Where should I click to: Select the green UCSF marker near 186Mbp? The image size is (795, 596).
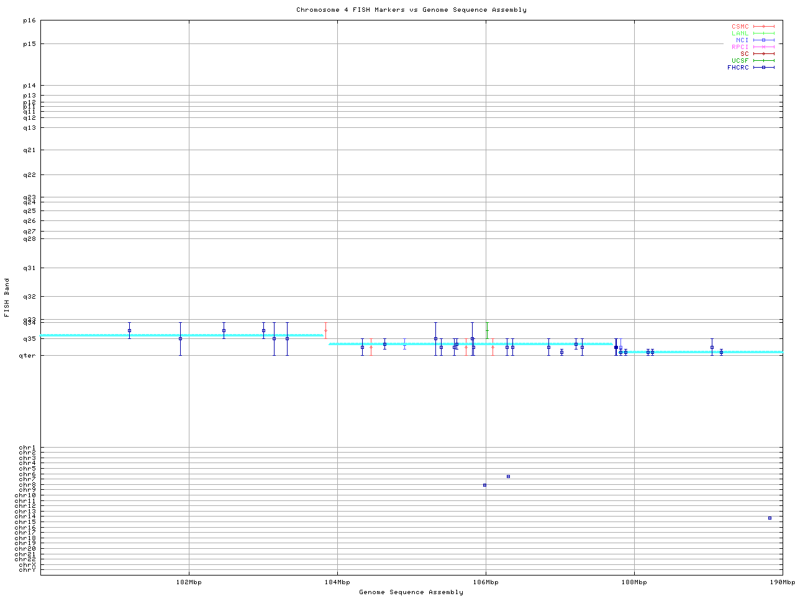tap(487, 330)
